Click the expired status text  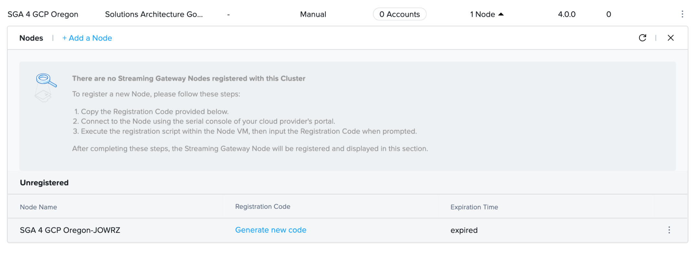[x=464, y=230]
